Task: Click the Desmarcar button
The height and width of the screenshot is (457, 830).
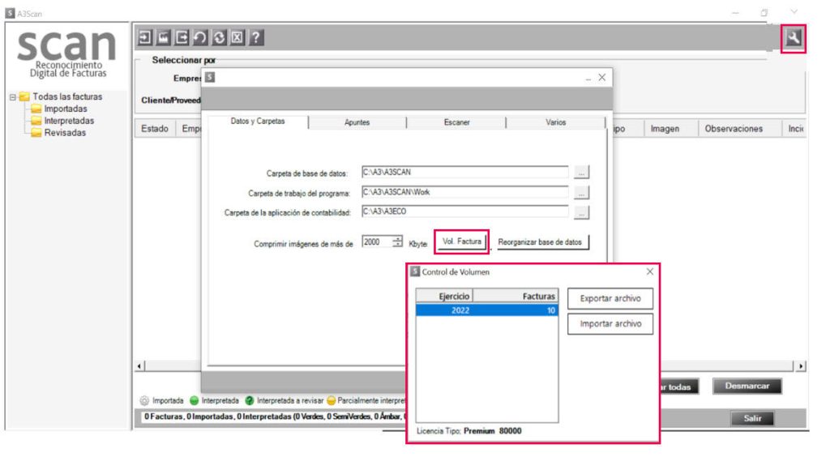Action: (x=747, y=387)
